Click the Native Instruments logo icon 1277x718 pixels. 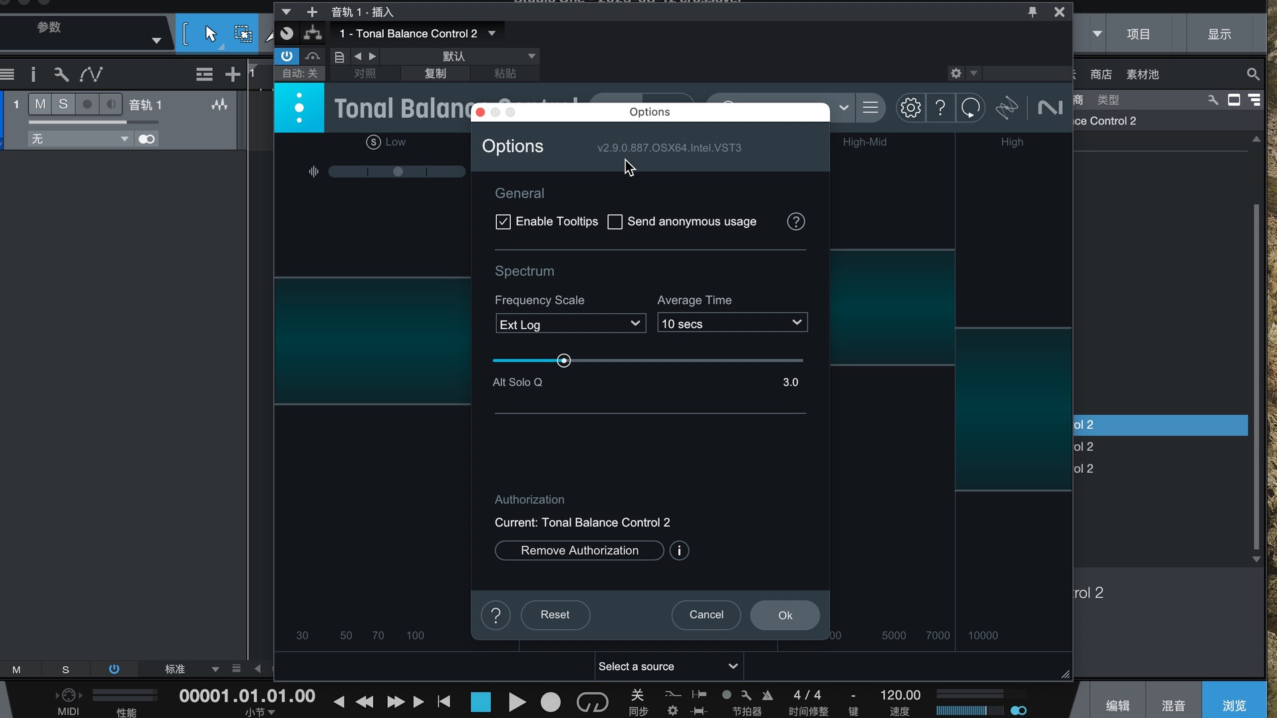pyautogui.click(x=1050, y=108)
